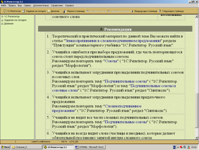Click the language indicator in system tray

pos(174,147)
